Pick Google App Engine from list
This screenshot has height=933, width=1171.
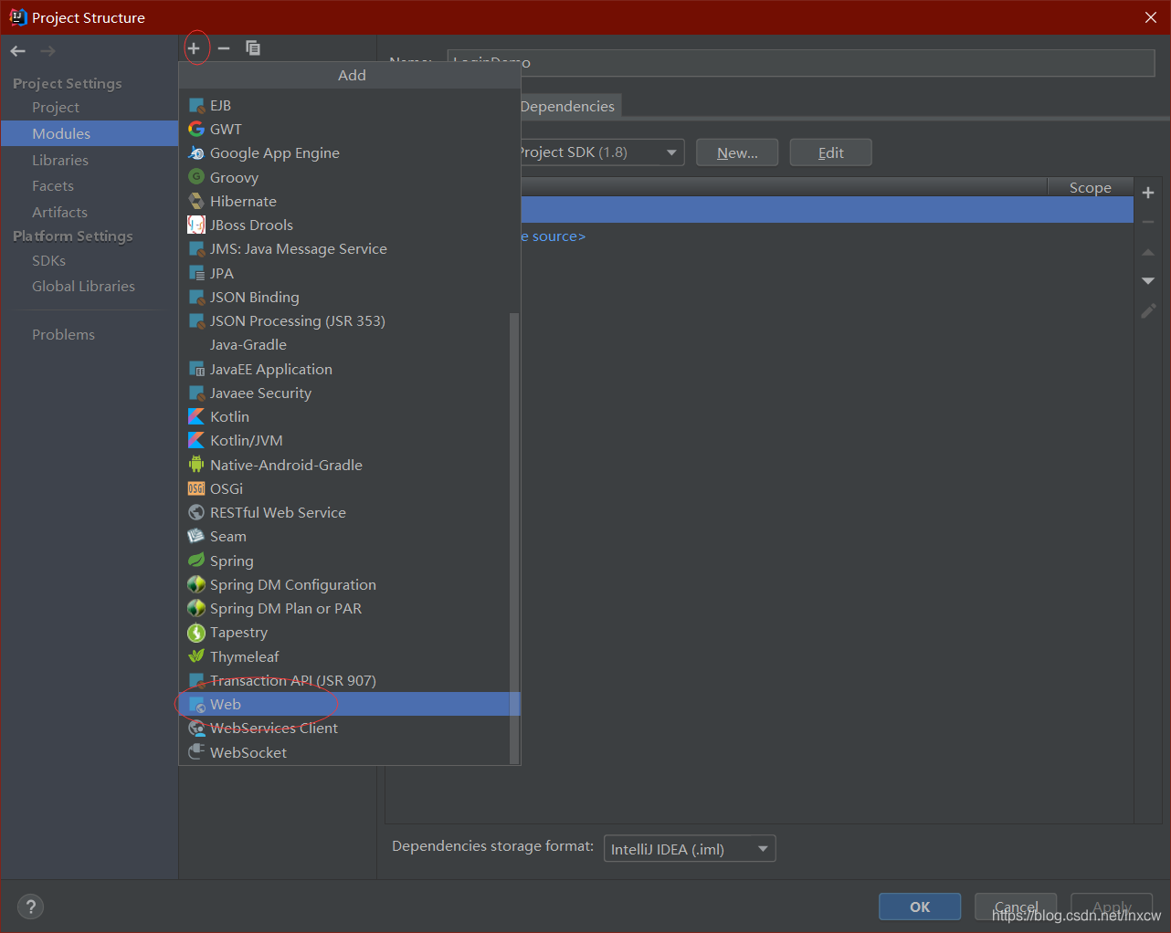(349, 152)
